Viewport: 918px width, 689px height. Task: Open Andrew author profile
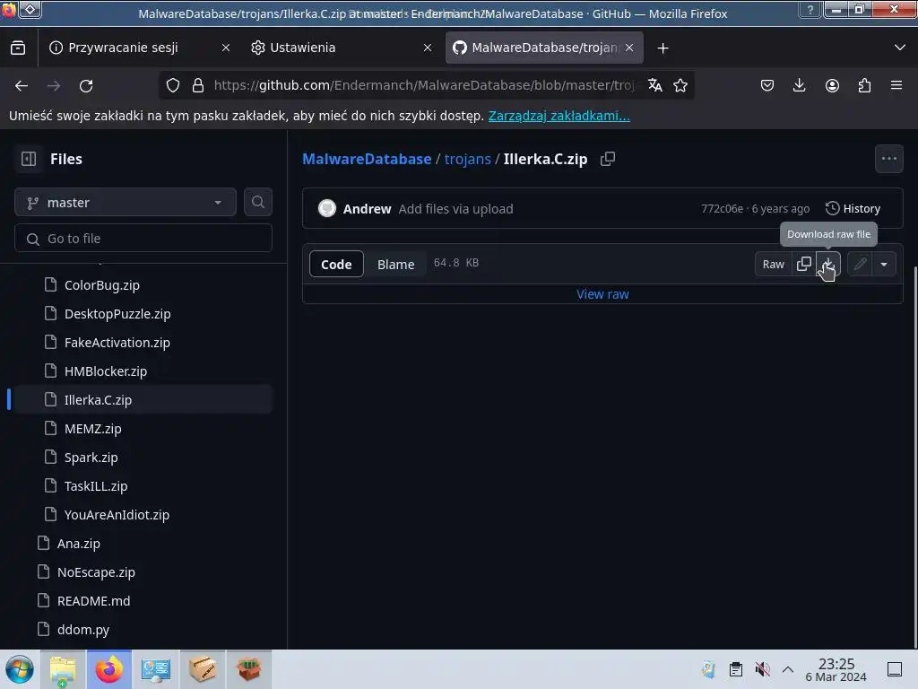[x=367, y=208]
